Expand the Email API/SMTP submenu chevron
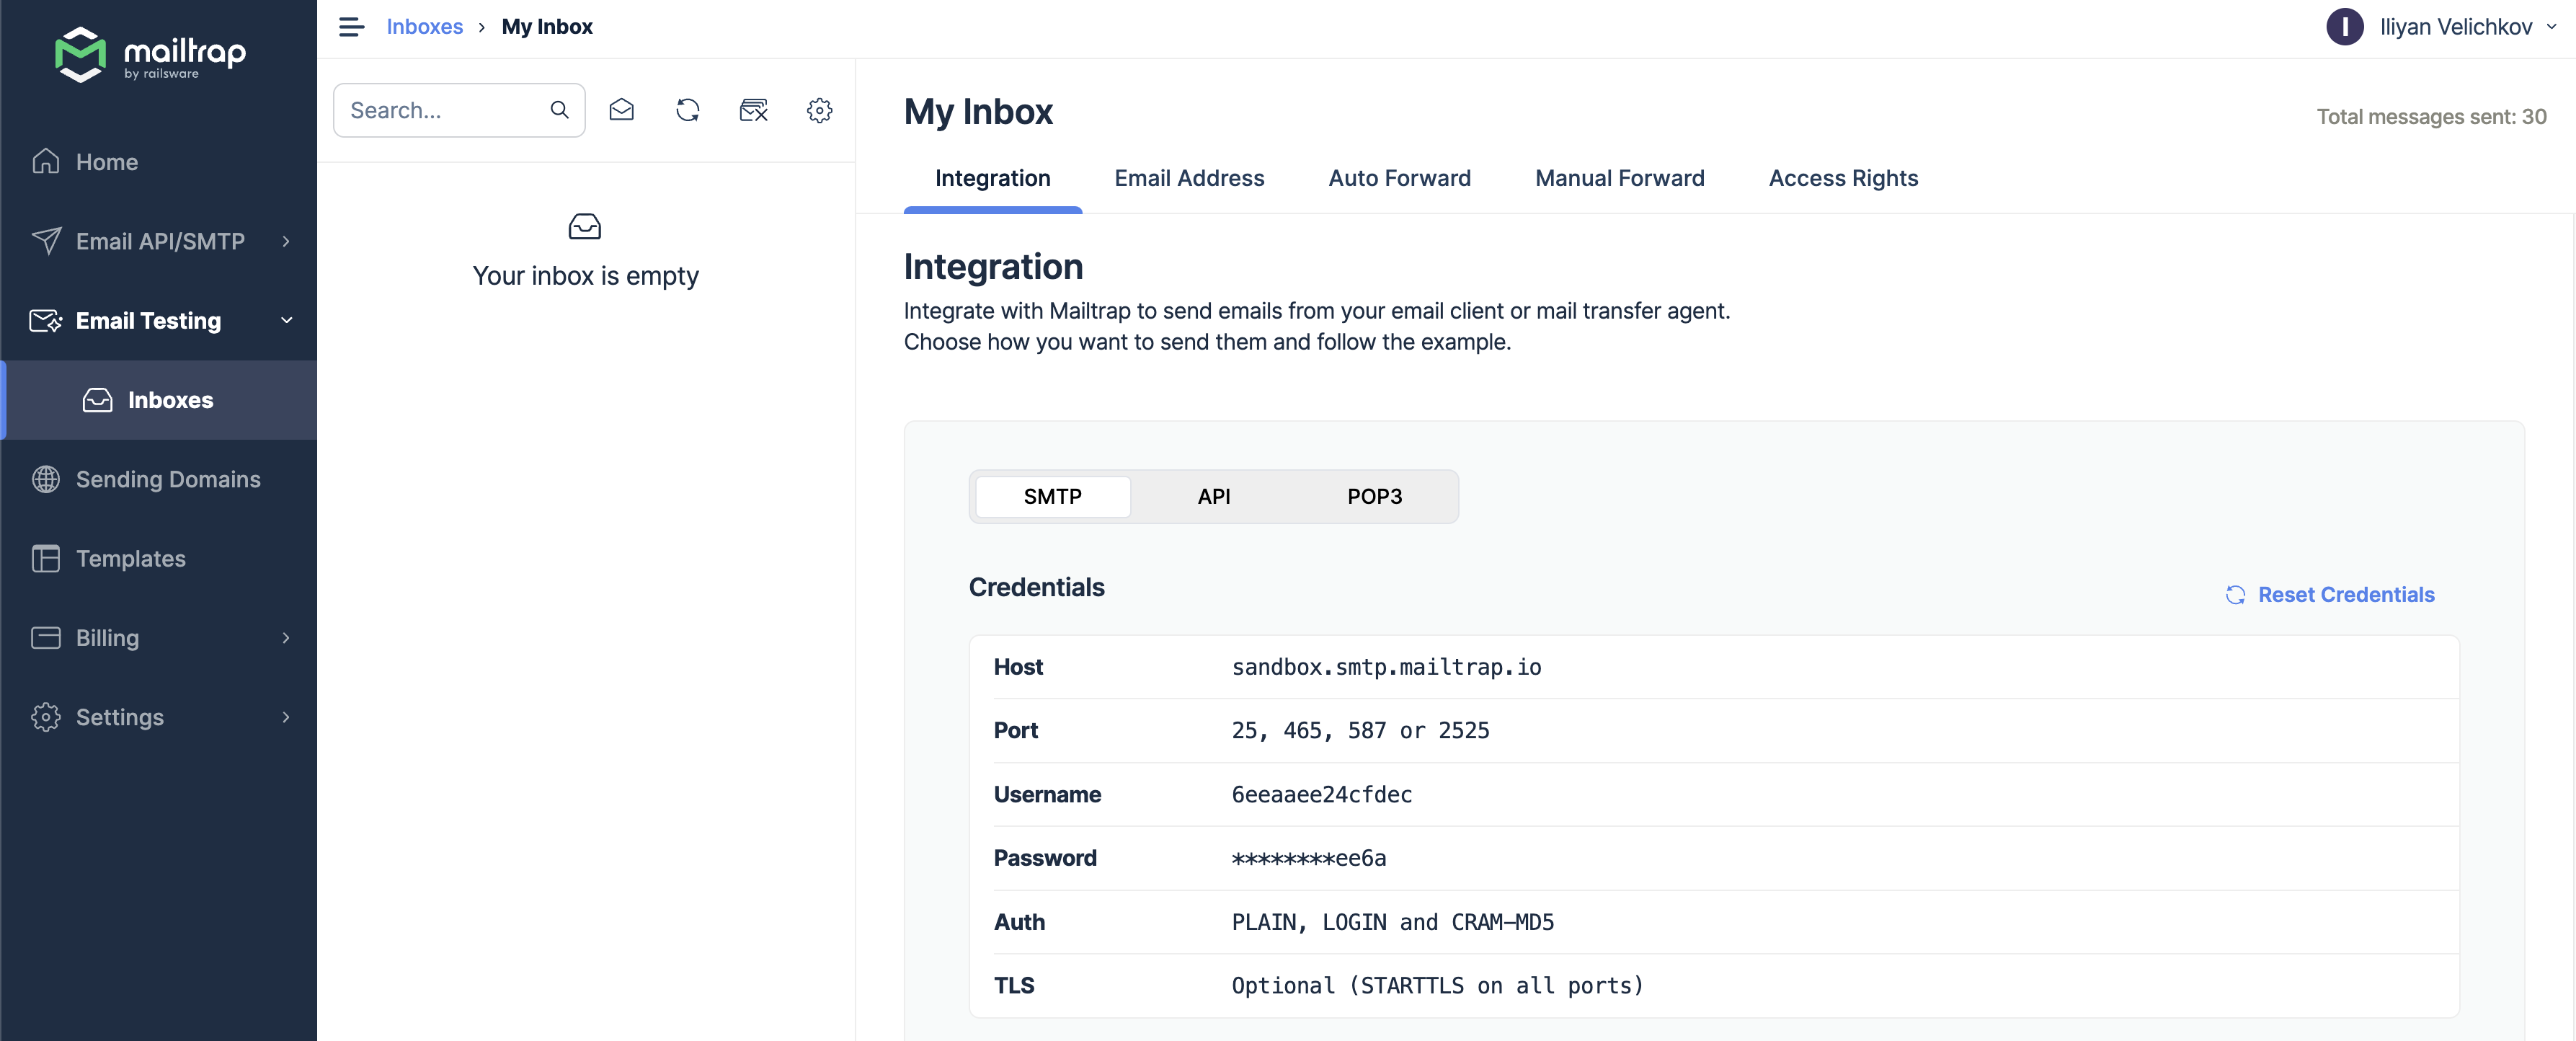This screenshot has height=1041, width=2576. coord(286,241)
